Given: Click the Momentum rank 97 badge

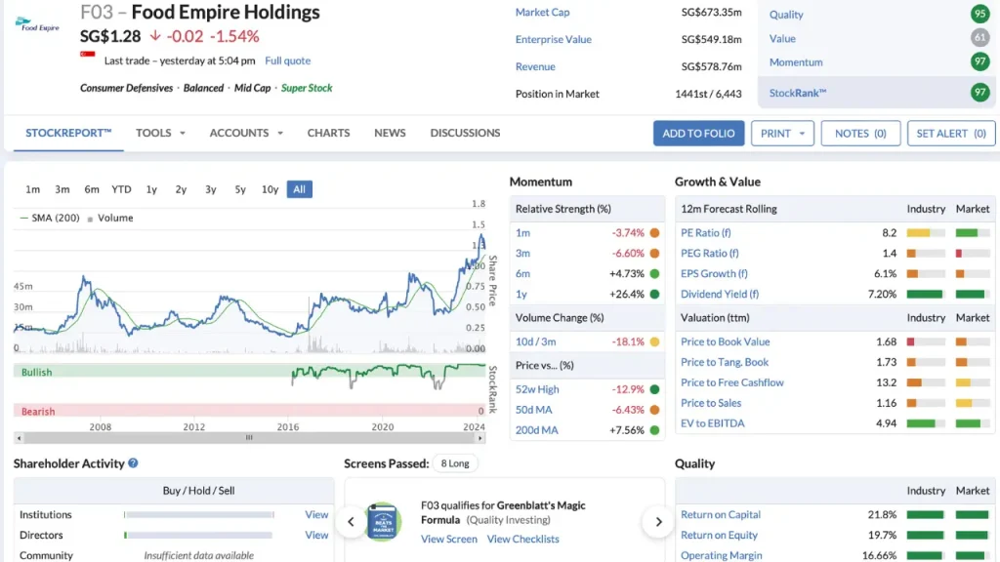Looking at the screenshot, I should click(979, 61).
